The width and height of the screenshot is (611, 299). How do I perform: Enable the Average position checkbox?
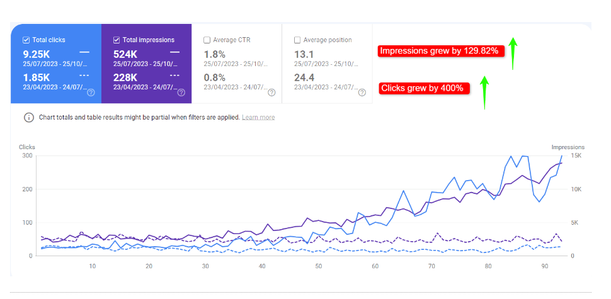pos(297,40)
